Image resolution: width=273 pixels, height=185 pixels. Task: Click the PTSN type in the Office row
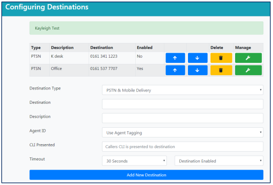[x=36, y=68]
